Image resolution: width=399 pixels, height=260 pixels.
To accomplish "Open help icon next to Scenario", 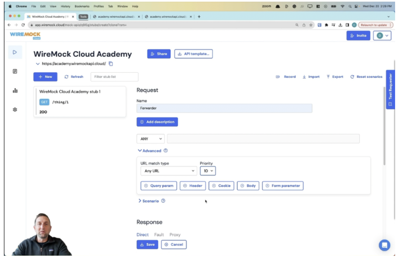I will [x=163, y=201].
